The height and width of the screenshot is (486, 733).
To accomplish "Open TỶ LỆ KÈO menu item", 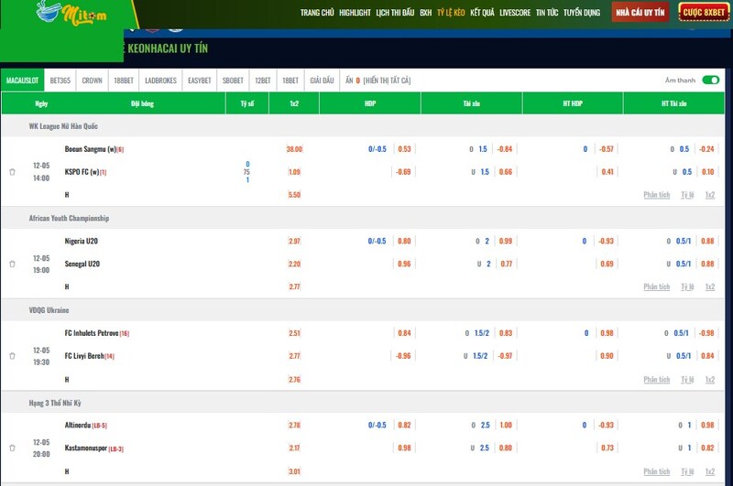I will [451, 13].
